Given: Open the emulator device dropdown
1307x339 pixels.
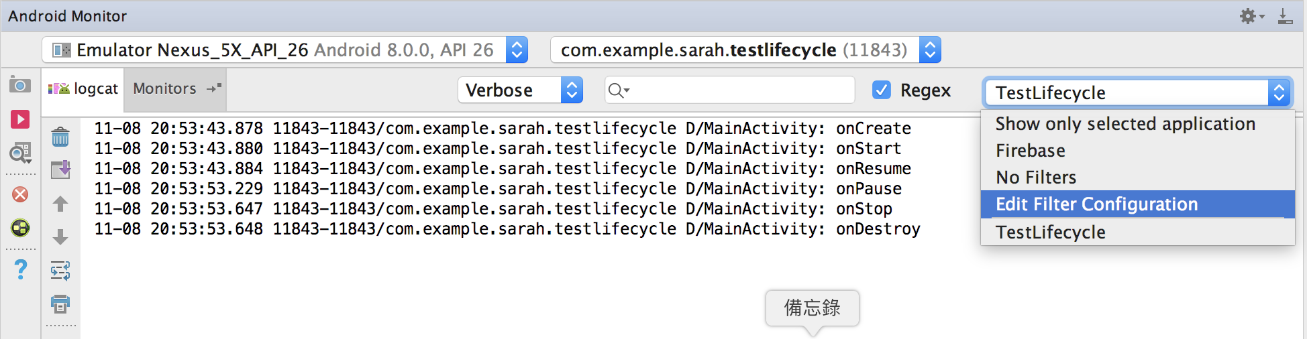Looking at the screenshot, I should 285,50.
